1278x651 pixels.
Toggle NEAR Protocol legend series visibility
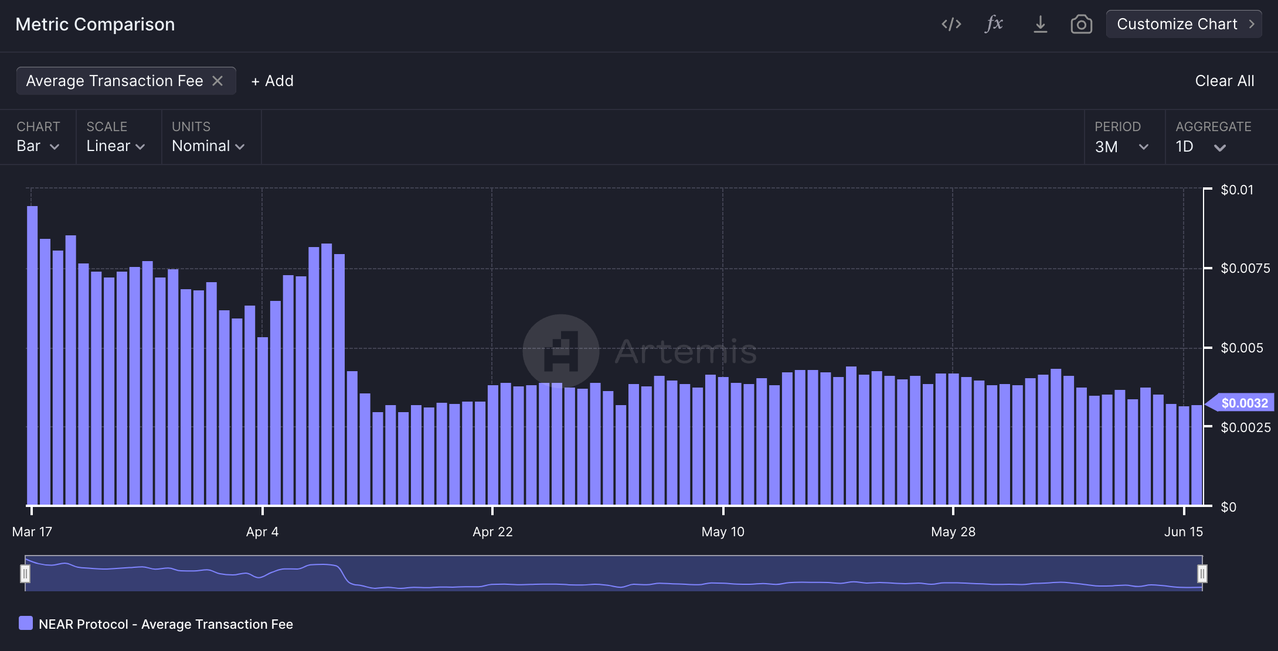[x=26, y=623]
